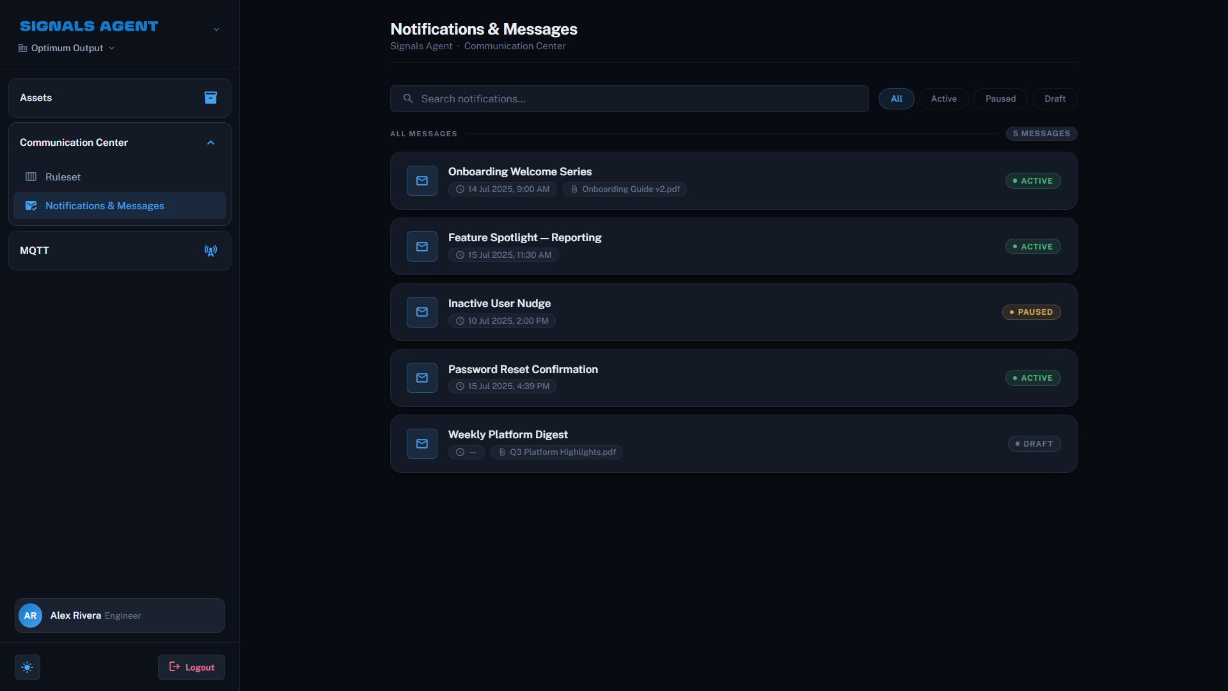This screenshot has width=1228, height=691.
Task: Filter messages by Active
Action: point(944,99)
